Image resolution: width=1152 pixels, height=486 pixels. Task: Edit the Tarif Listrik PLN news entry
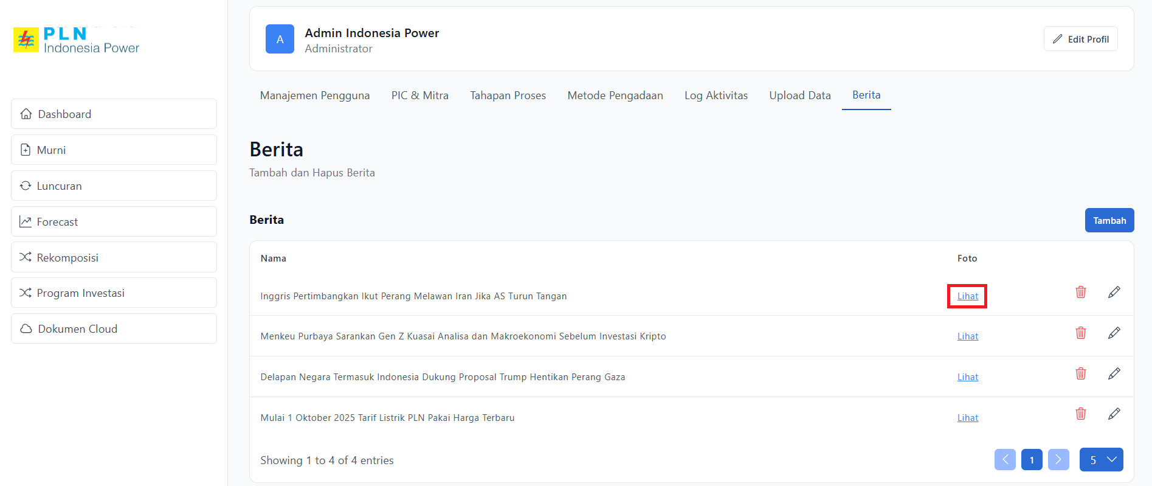1114,414
